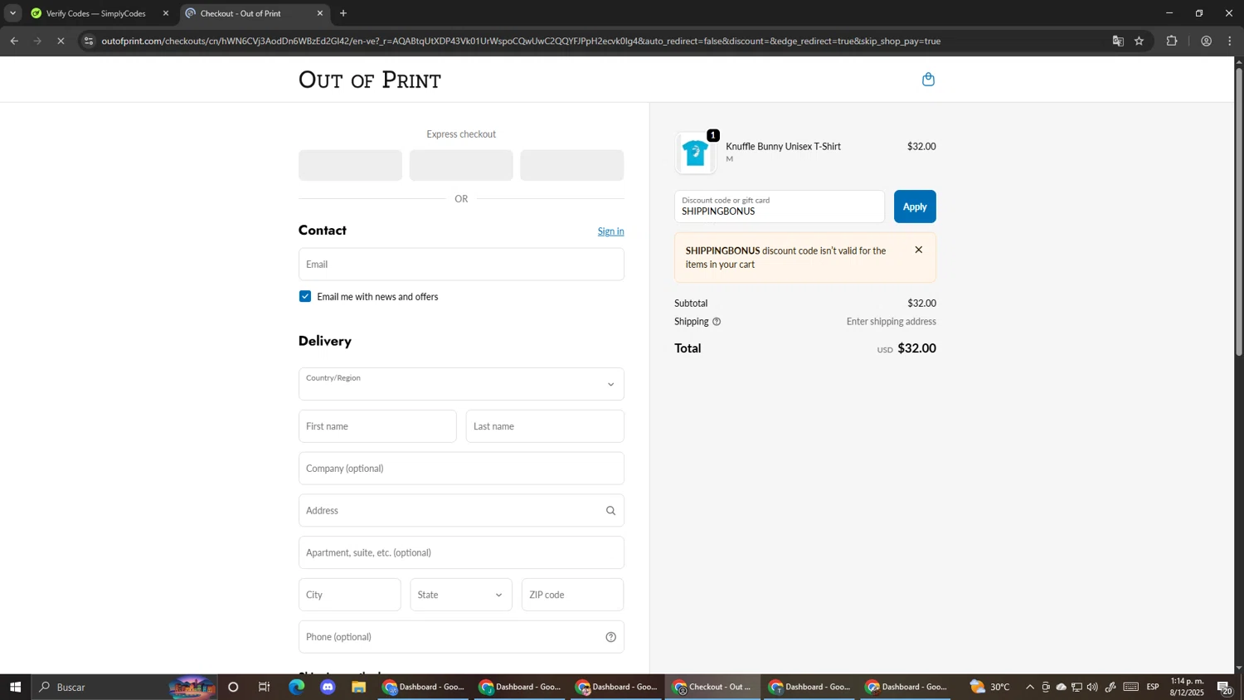Screen dimensions: 1244x700
Task: Focus the Apartment, suite field
Action: [x=461, y=552]
